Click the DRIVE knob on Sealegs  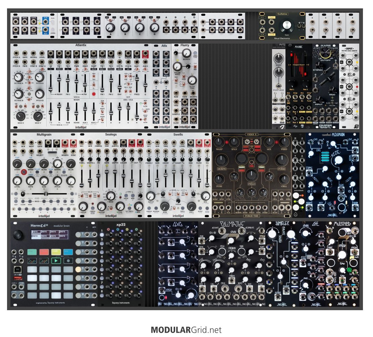pyautogui.click(x=83, y=207)
